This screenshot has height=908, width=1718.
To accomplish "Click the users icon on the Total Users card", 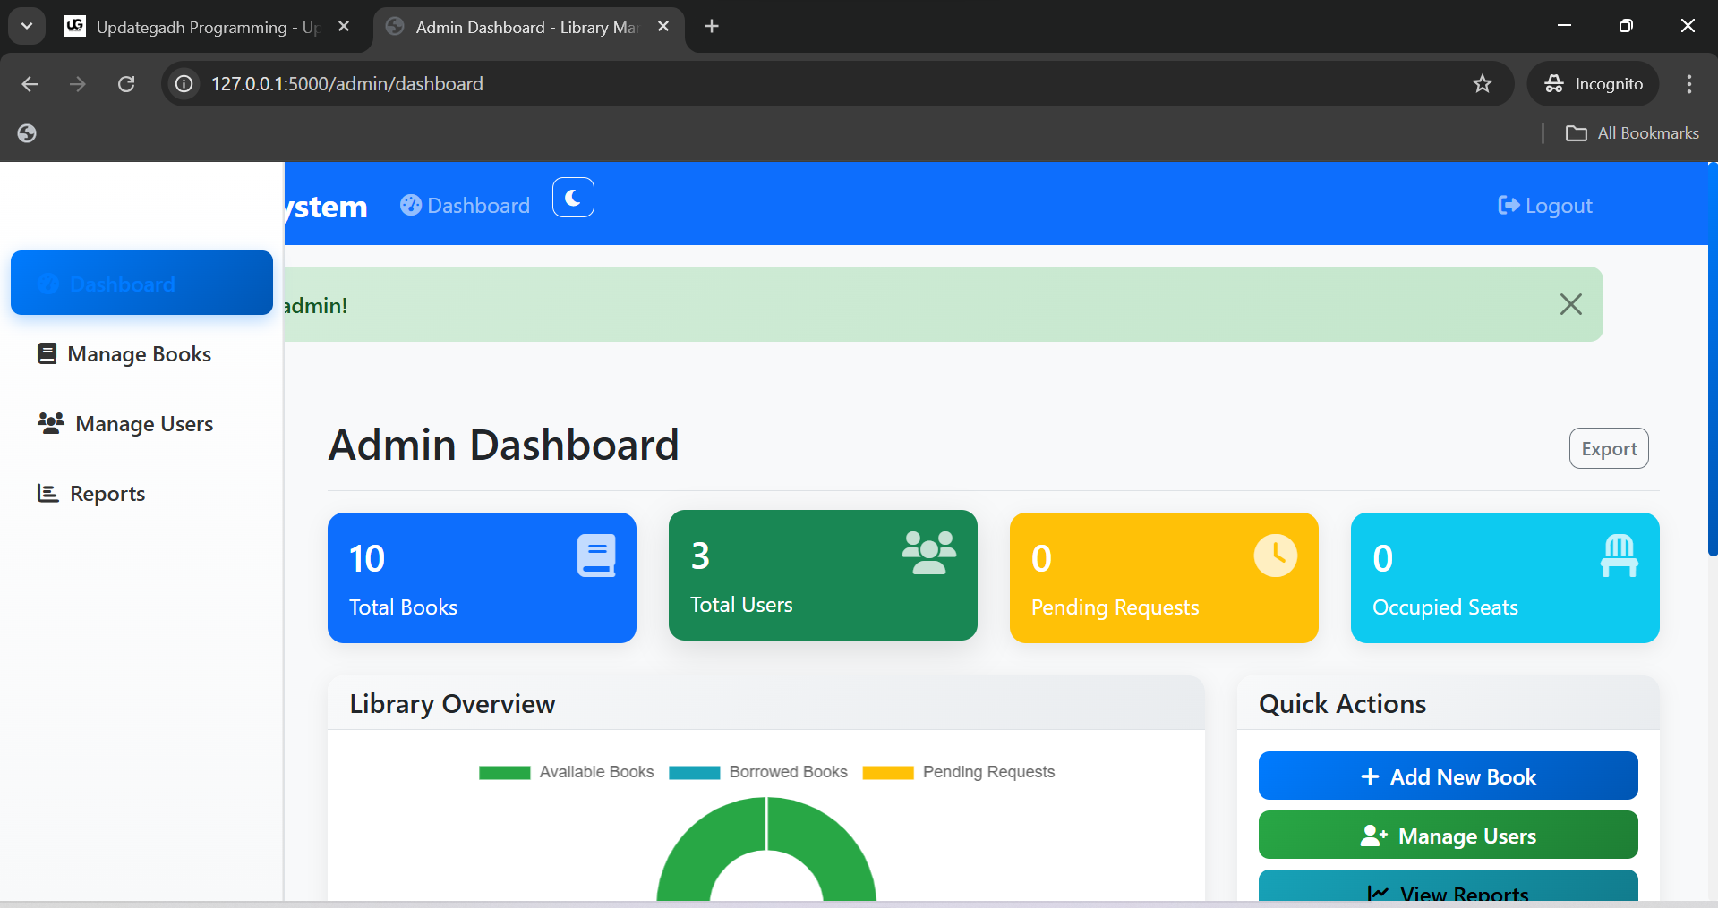I will (x=928, y=553).
